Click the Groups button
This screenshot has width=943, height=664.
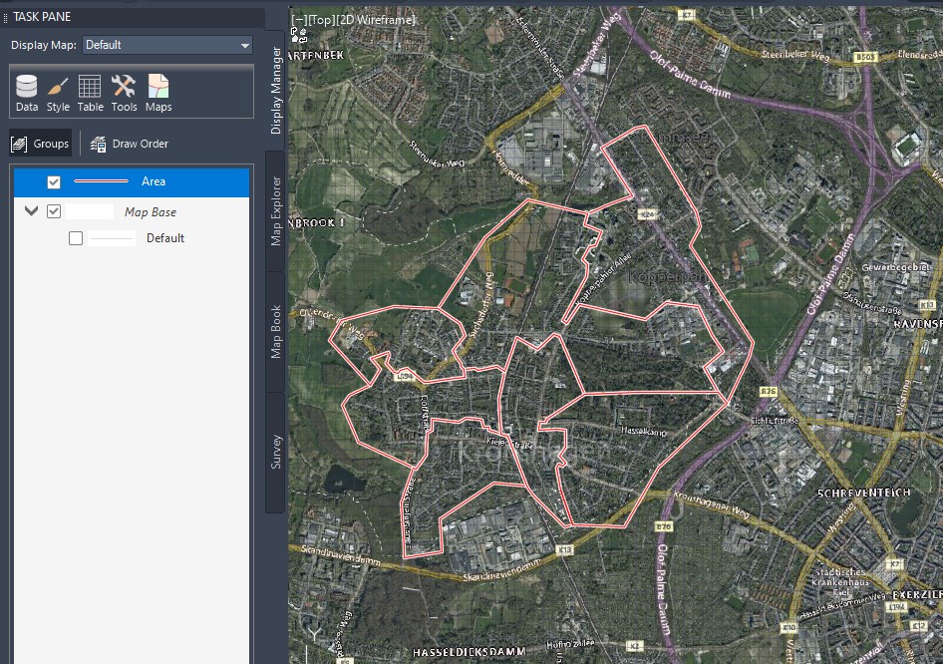[41, 144]
